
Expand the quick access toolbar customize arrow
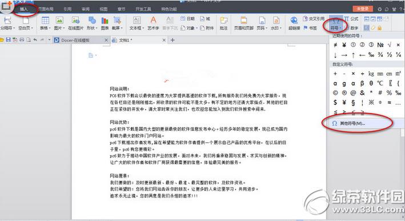click(x=49, y=40)
